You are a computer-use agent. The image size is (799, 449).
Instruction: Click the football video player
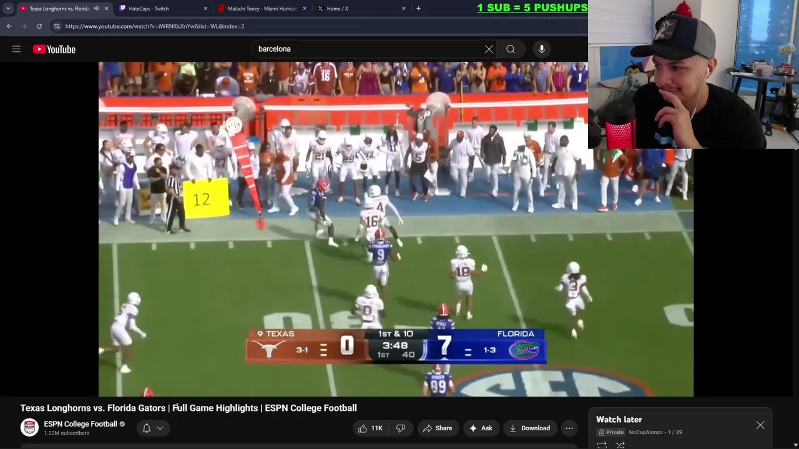pyautogui.click(x=396, y=229)
